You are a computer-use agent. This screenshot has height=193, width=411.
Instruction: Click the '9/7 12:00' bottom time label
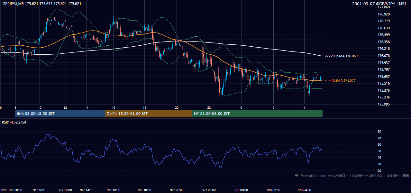tap(65, 190)
